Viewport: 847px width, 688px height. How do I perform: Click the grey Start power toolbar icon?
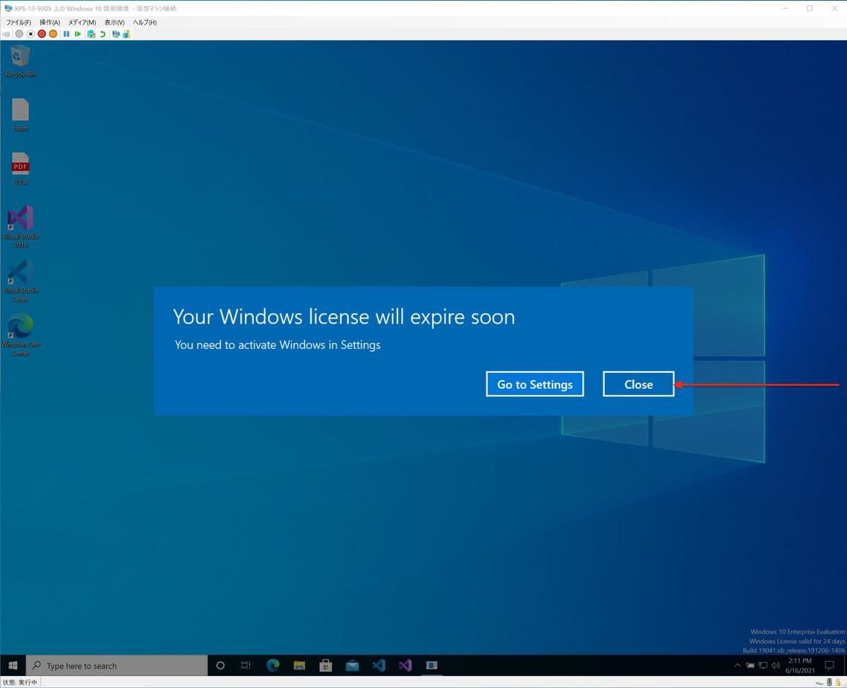tap(19, 34)
